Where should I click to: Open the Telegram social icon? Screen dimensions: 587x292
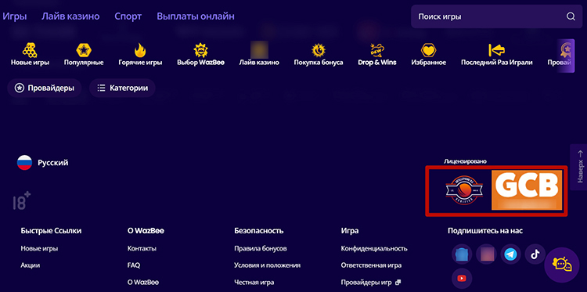510,254
